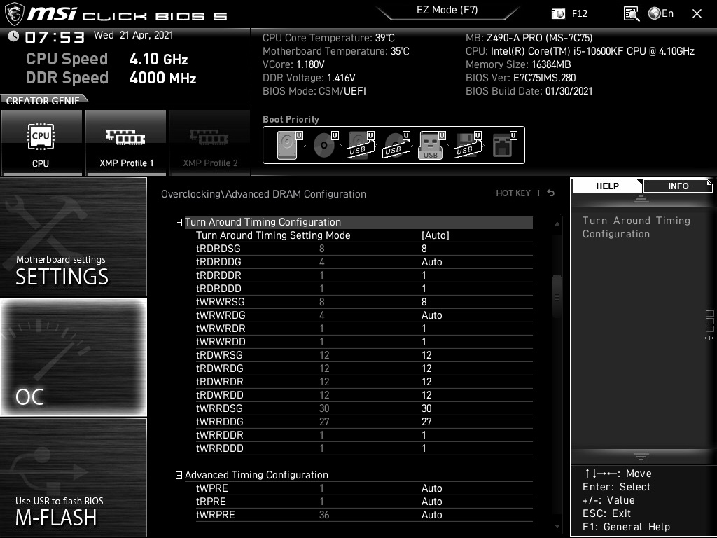Select the USB CD-ROM boot device icon
The height and width of the screenshot is (538, 717).
(x=396, y=145)
